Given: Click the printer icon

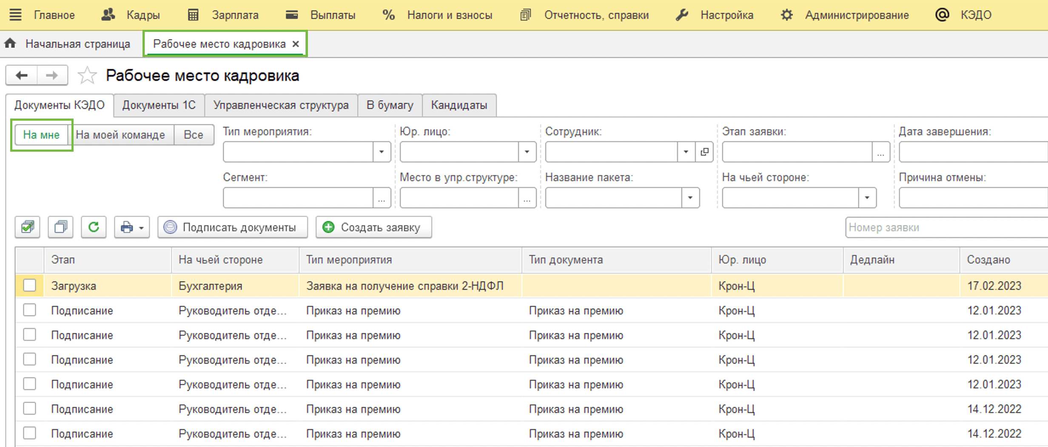Looking at the screenshot, I should (x=127, y=227).
